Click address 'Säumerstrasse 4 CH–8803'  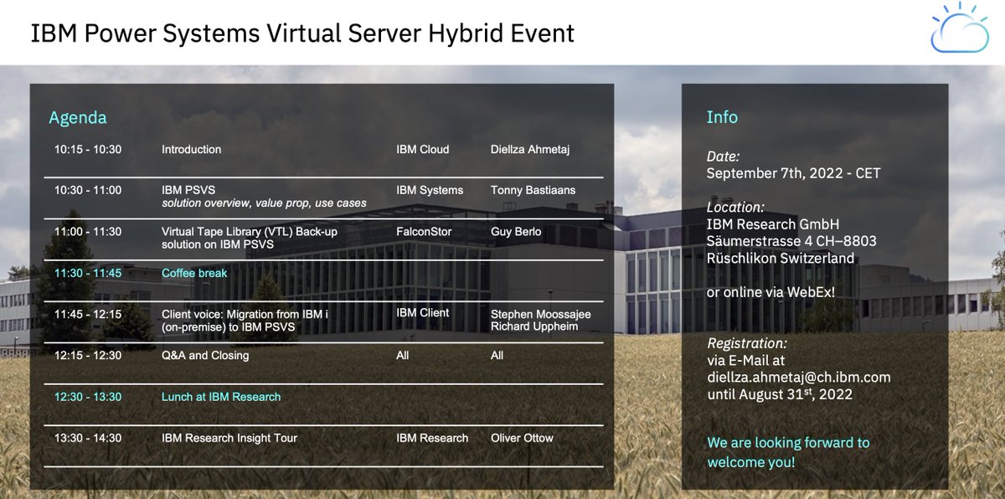coord(791,241)
